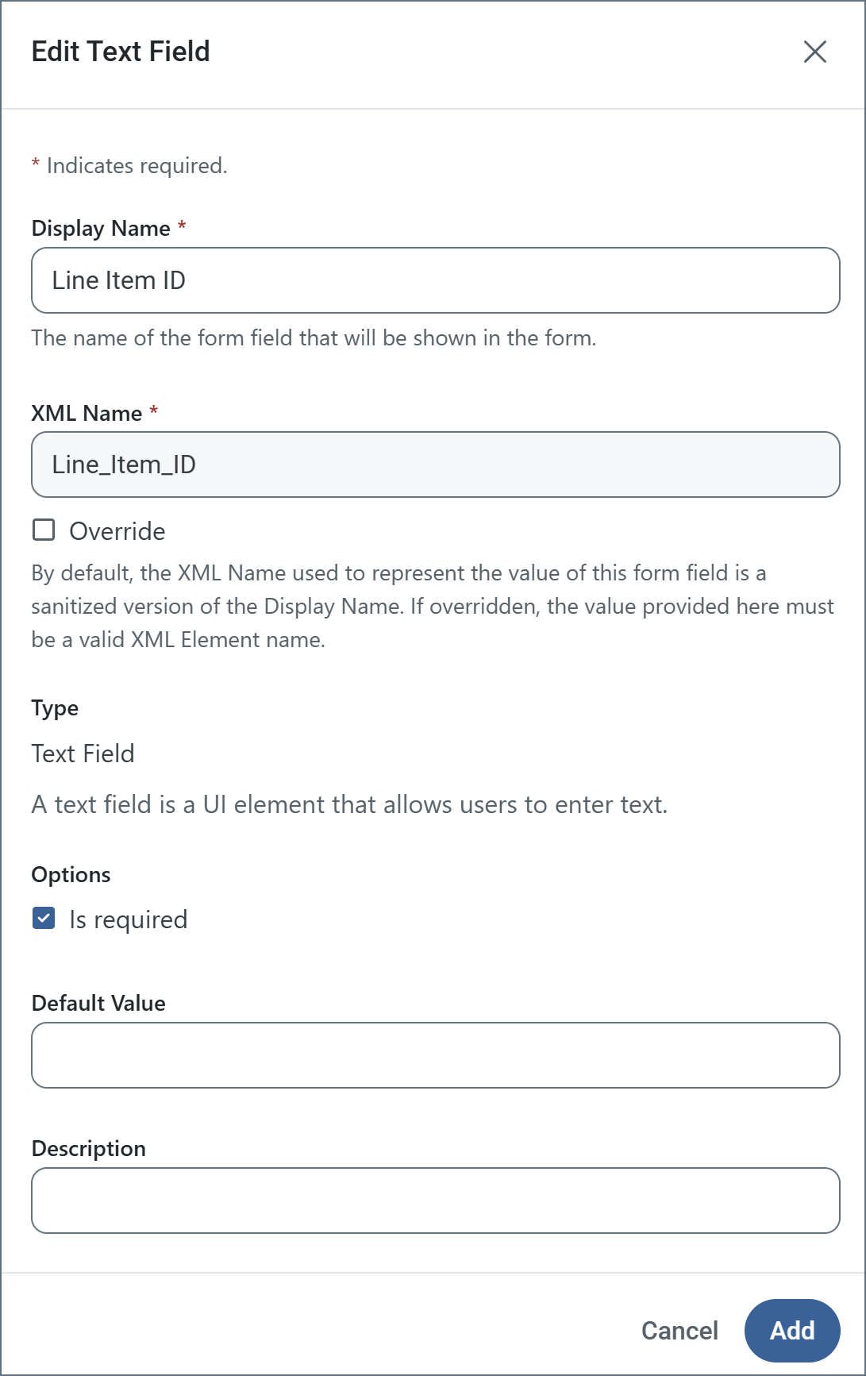Click the Display Name field label

click(x=101, y=229)
